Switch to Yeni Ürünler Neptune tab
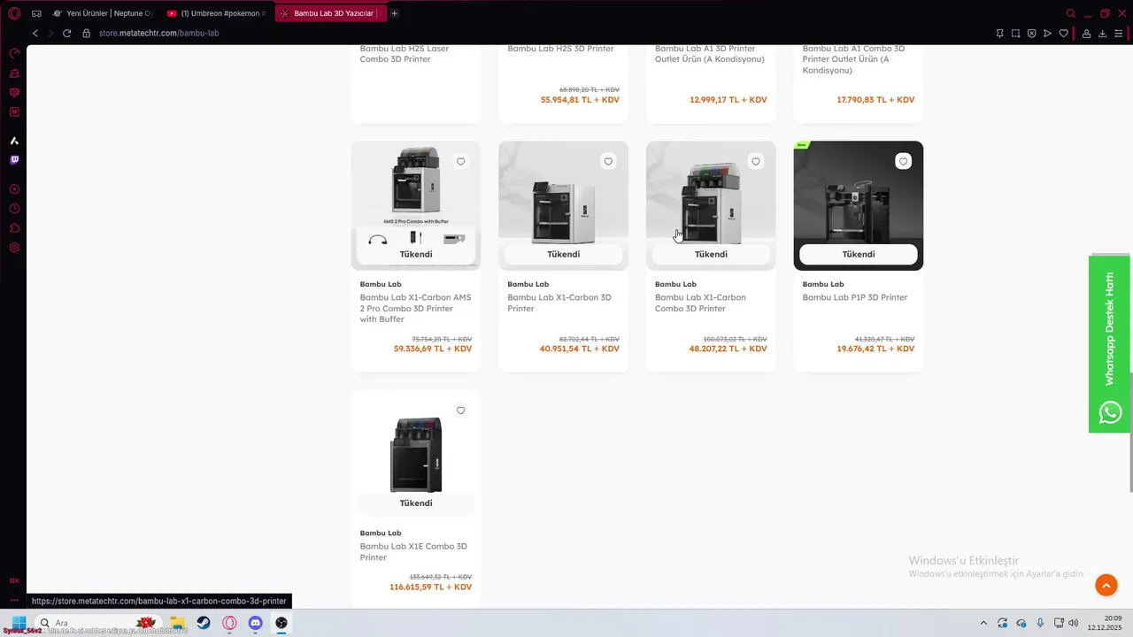The width and height of the screenshot is (1133, 637). (103, 13)
